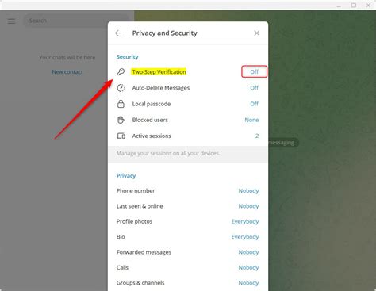Open the Profile photos visibility option Everybody
The height and width of the screenshot is (291, 376).
(x=245, y=221)
